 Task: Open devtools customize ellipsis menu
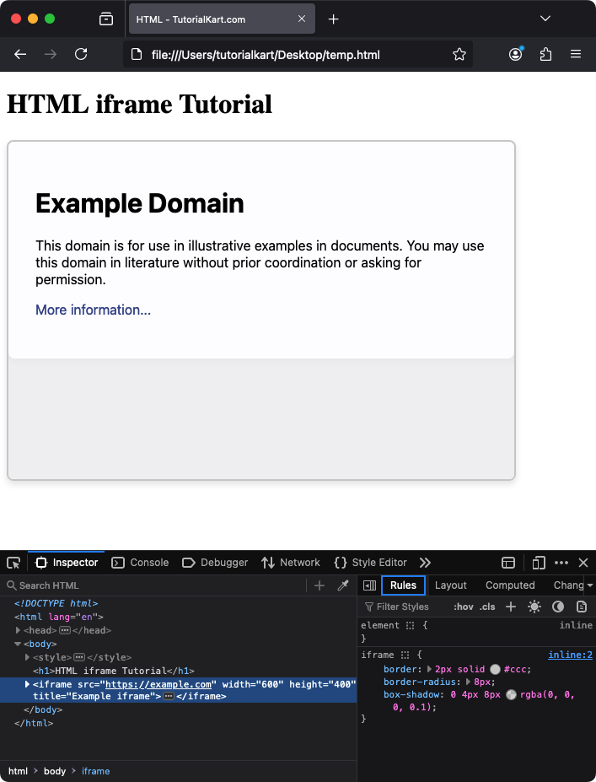[x=561, y=563]
